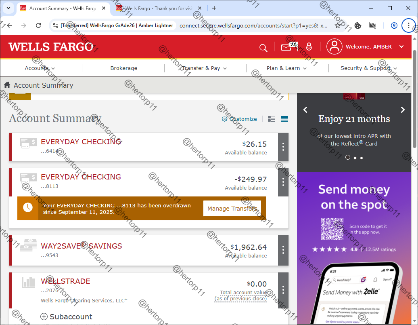
Task: Click the camera blocked icon in toolbar
Action: click(372, 25)
